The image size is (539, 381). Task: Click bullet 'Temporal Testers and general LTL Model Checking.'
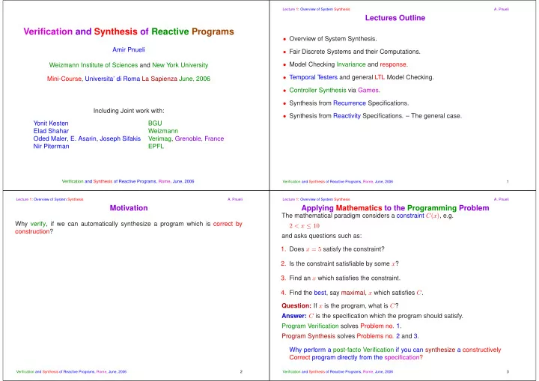tap(362, 77)
